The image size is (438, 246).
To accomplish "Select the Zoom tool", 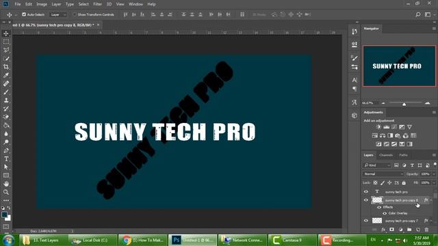I will pyautogui.click(x=6, y=192).
